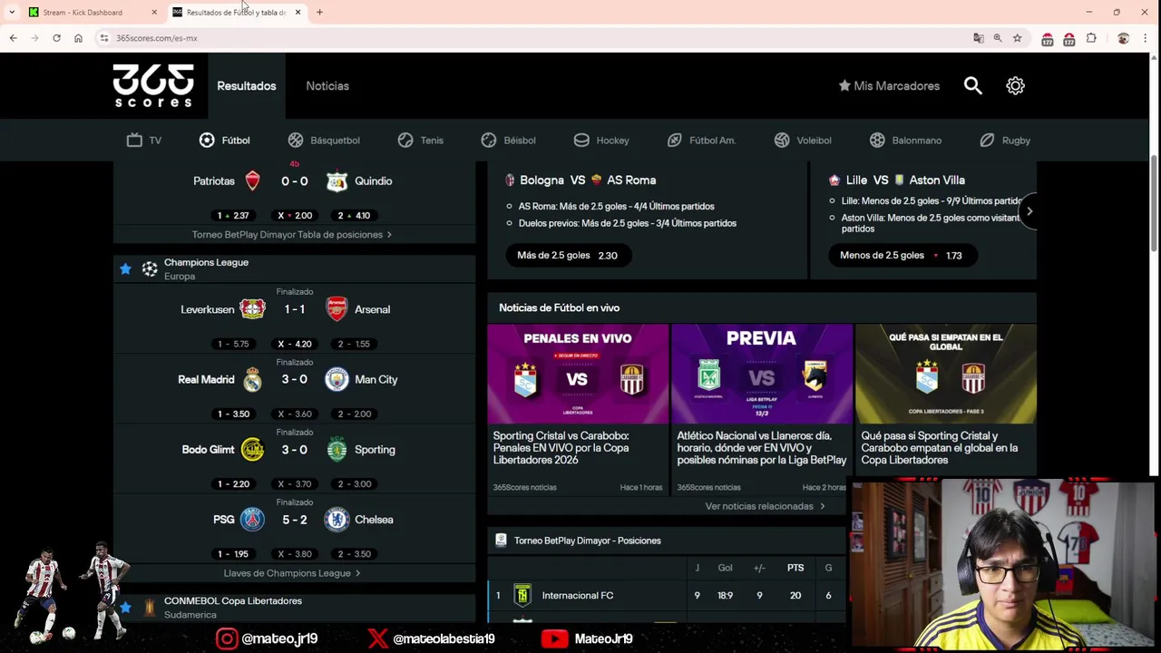This screenshot has width=1161, height=653.
Task: Click the Sporting crest
Action: point(337,450)
